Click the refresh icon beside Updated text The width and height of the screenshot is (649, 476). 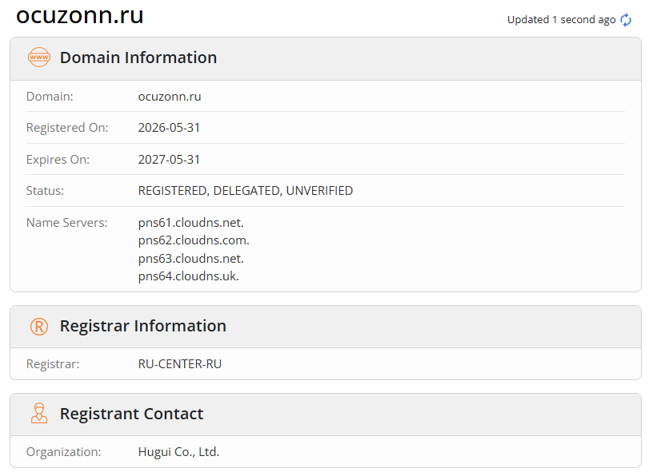[x=626, y=20]
